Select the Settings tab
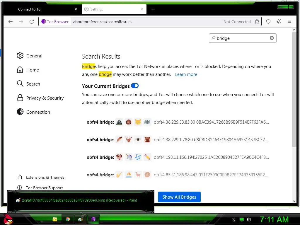This screenshot has height=225, width=300. [114, 9]
